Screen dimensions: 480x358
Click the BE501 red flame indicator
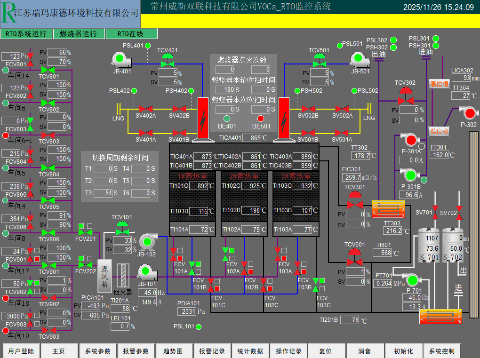(x=261, y=118)
